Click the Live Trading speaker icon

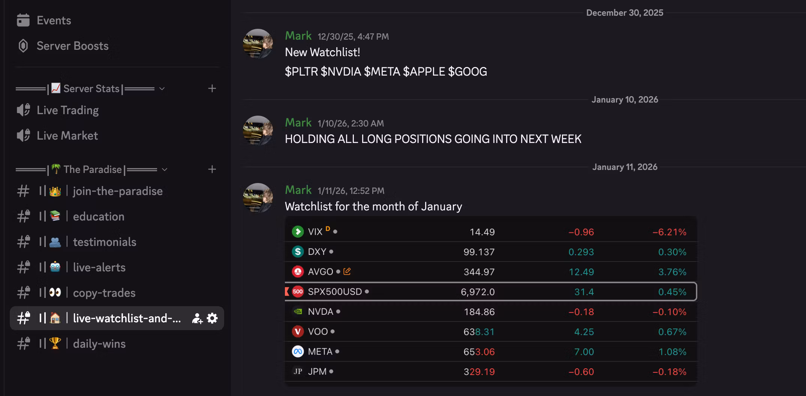[23, 110]
